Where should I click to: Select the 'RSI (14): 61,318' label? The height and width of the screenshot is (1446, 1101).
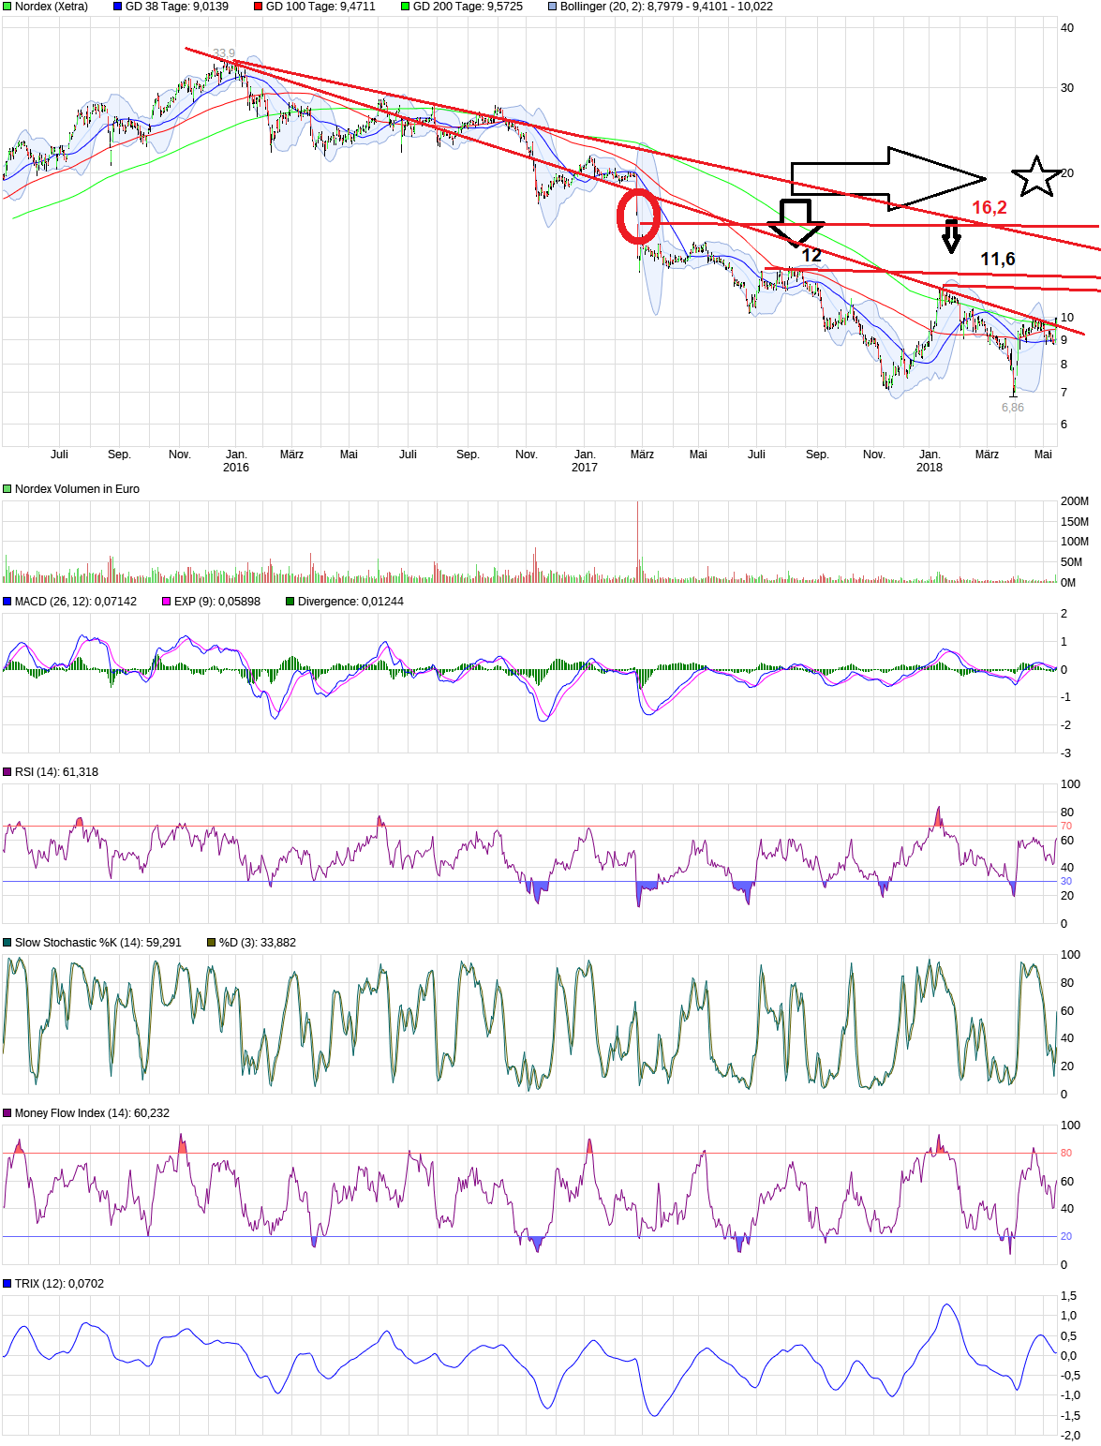[x=56, y=772]
